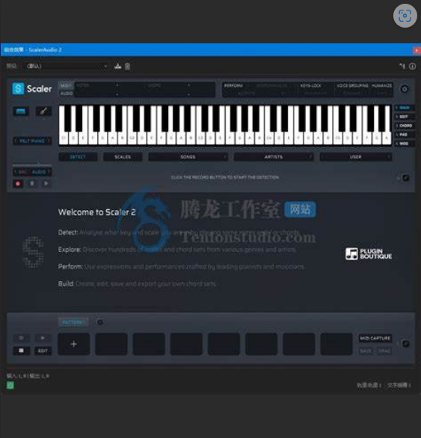Toggle the MIDI Capture button
This screenshot has height=438, width=421.
375,339
